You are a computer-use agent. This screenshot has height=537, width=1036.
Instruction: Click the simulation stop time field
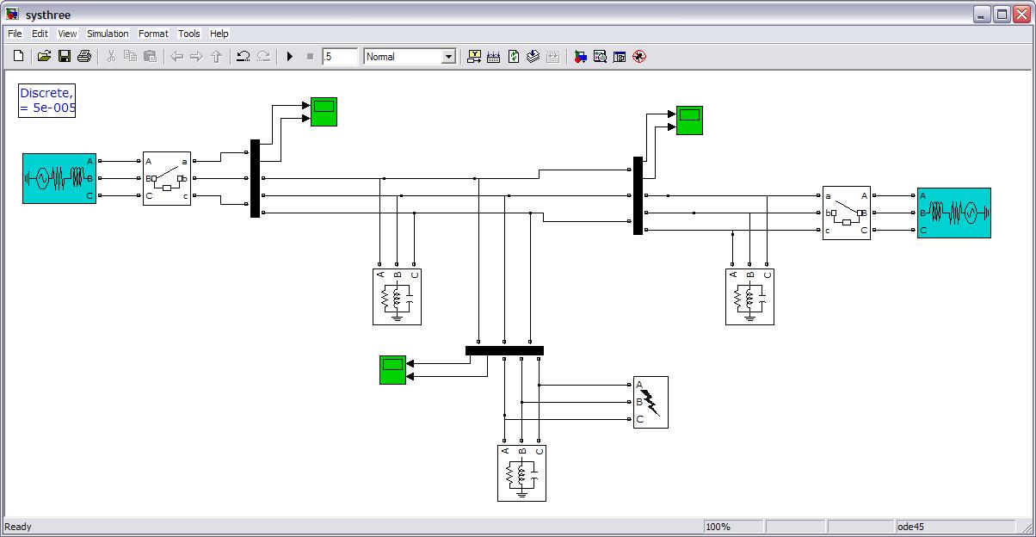tap(339, 57)
